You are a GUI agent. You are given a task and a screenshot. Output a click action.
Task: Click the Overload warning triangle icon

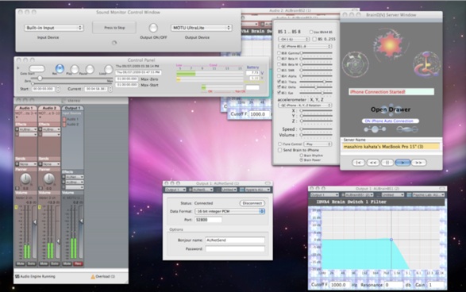[93, 277]
